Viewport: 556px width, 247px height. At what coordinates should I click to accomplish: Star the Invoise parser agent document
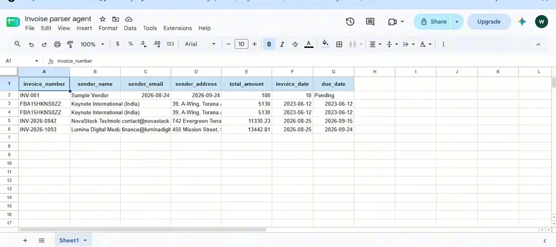click(103, 19)
